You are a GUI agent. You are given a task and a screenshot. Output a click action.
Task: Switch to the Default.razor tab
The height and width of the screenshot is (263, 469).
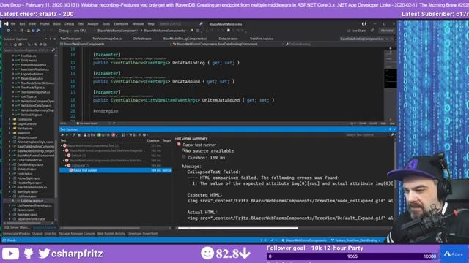(x=142, y=39)
